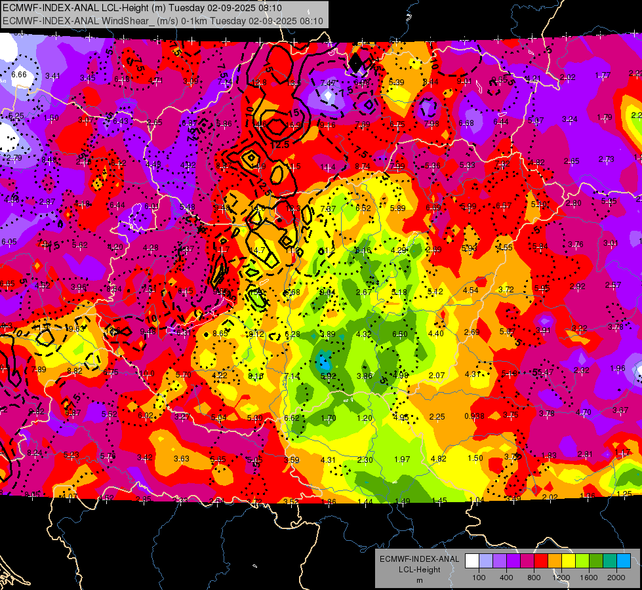Click the wind shear value 5.70
642x590 pixels.
point(184,374)
